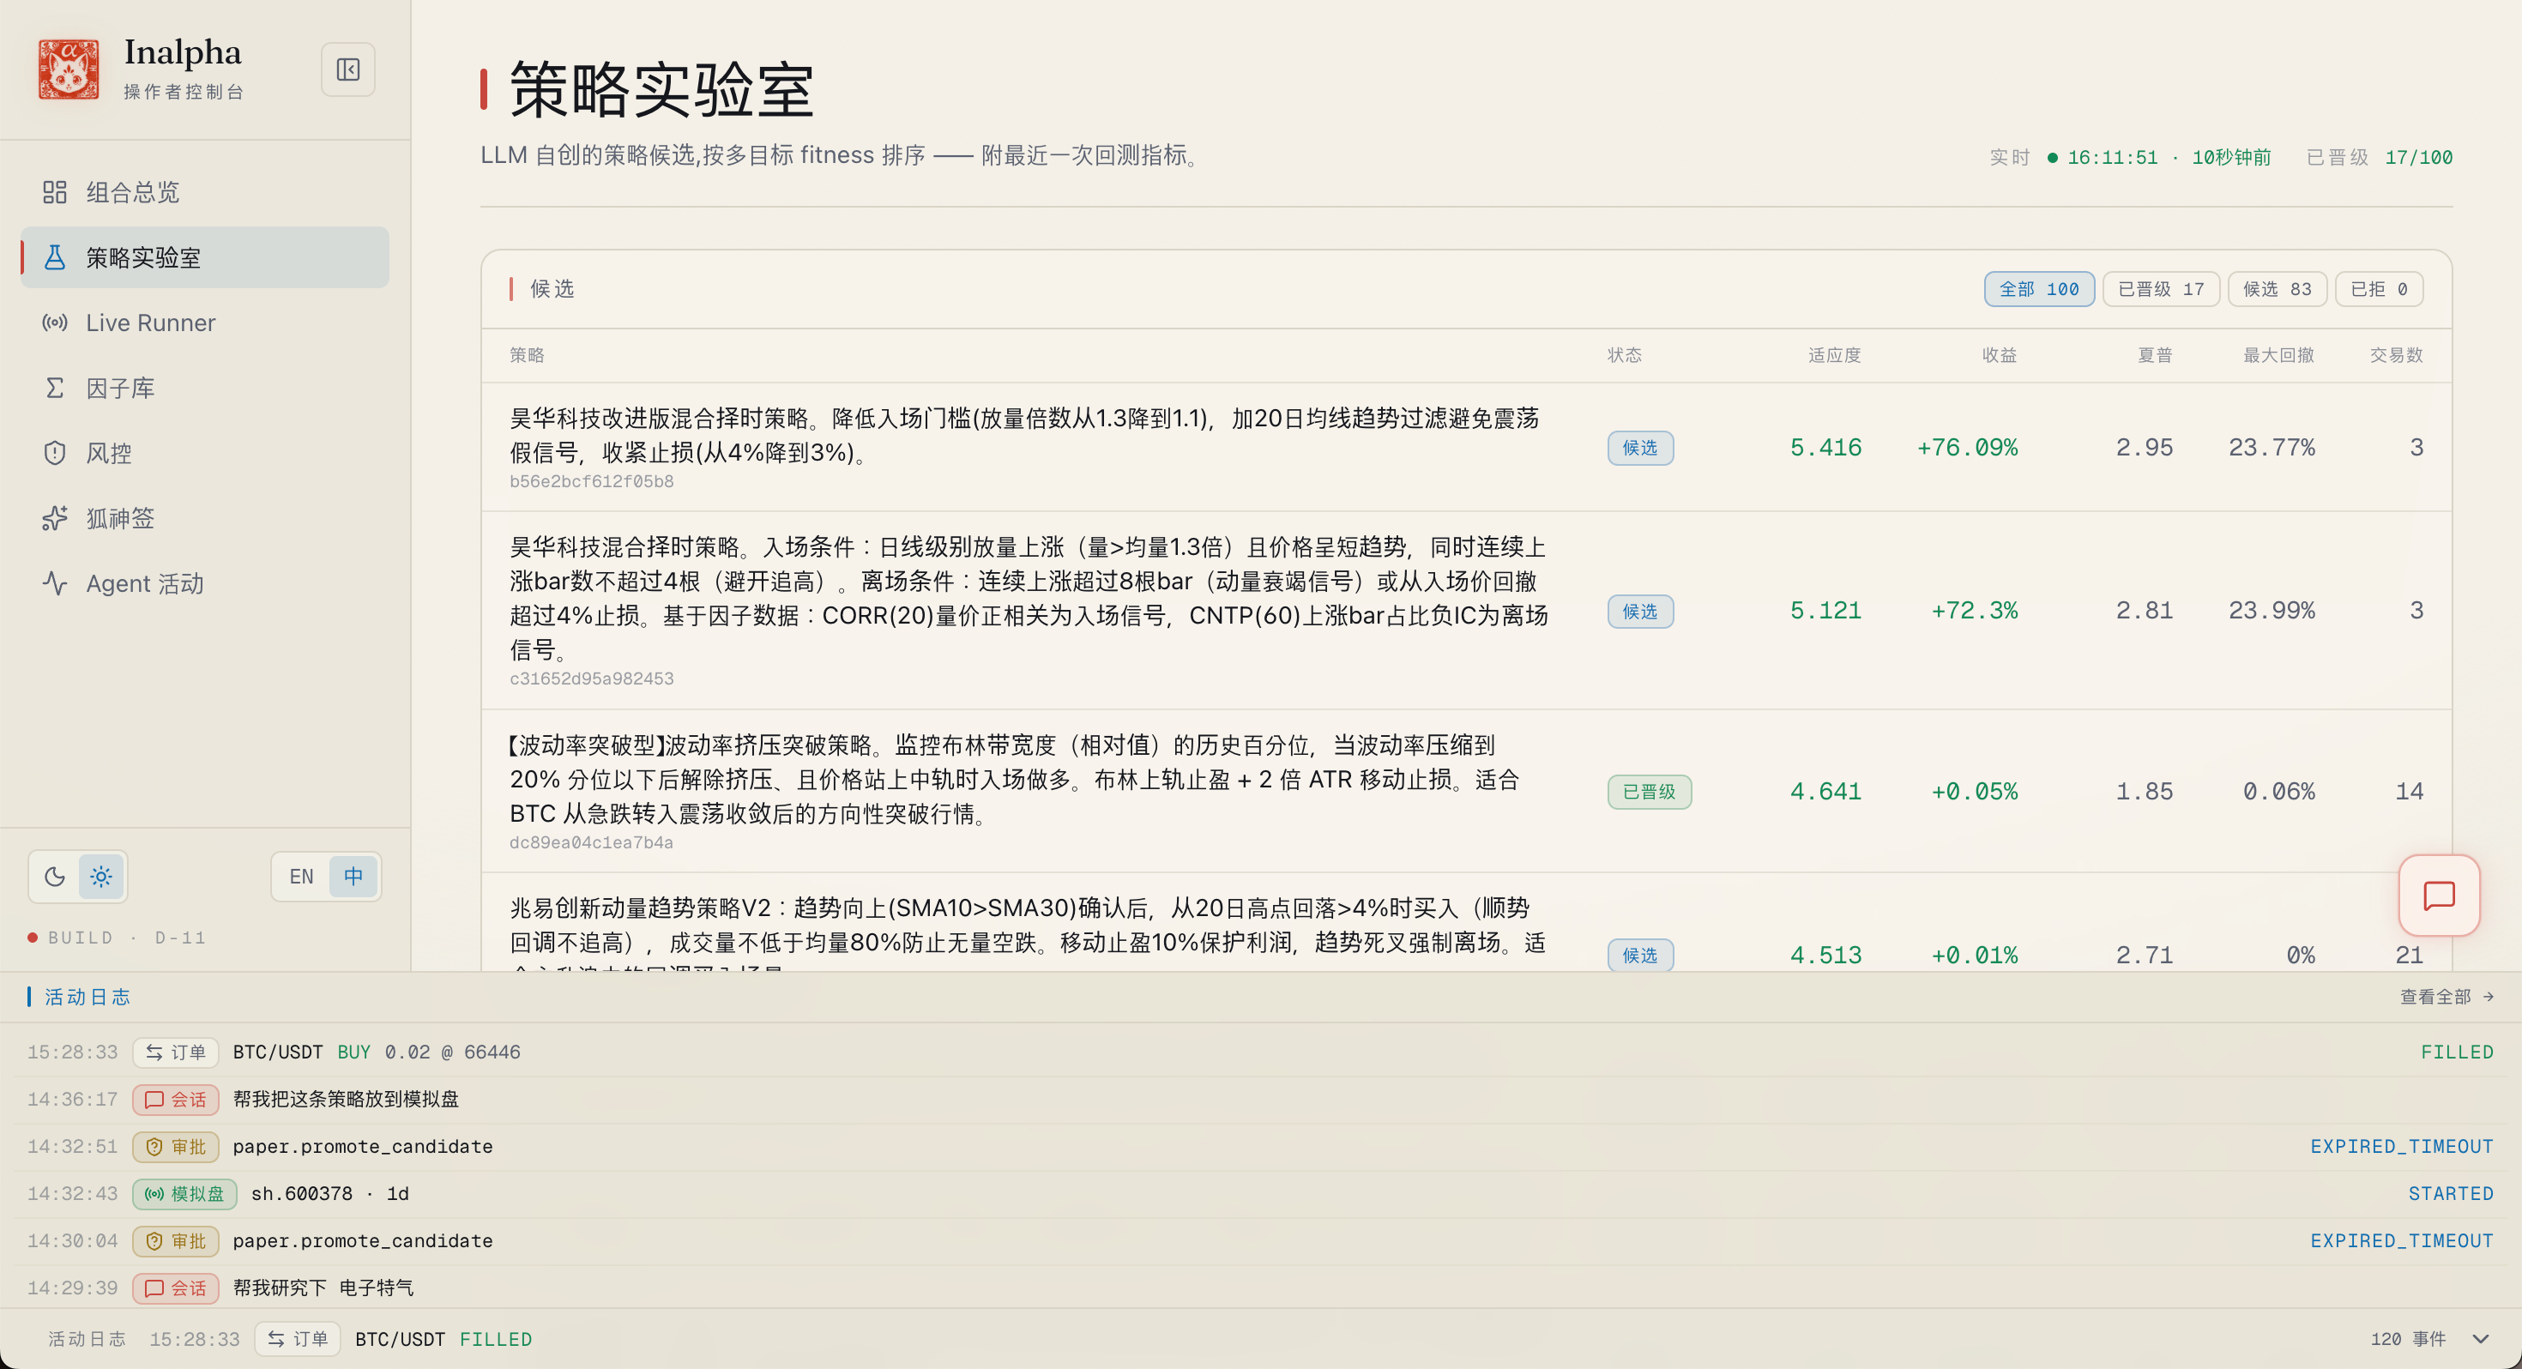2522x1369 pixels.
Task: Click EXPIRED_TIMEOUT status at 14:32:51
Action: [x=2402, y=1146]
